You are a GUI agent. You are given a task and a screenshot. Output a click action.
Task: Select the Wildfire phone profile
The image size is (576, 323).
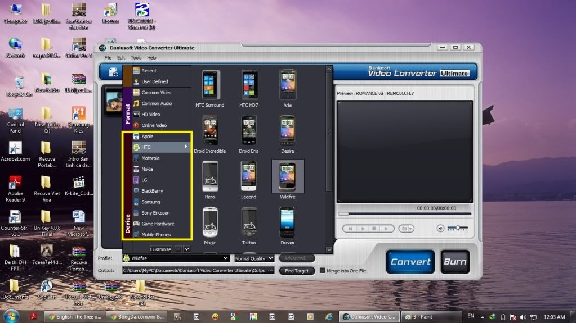point(288,180)
